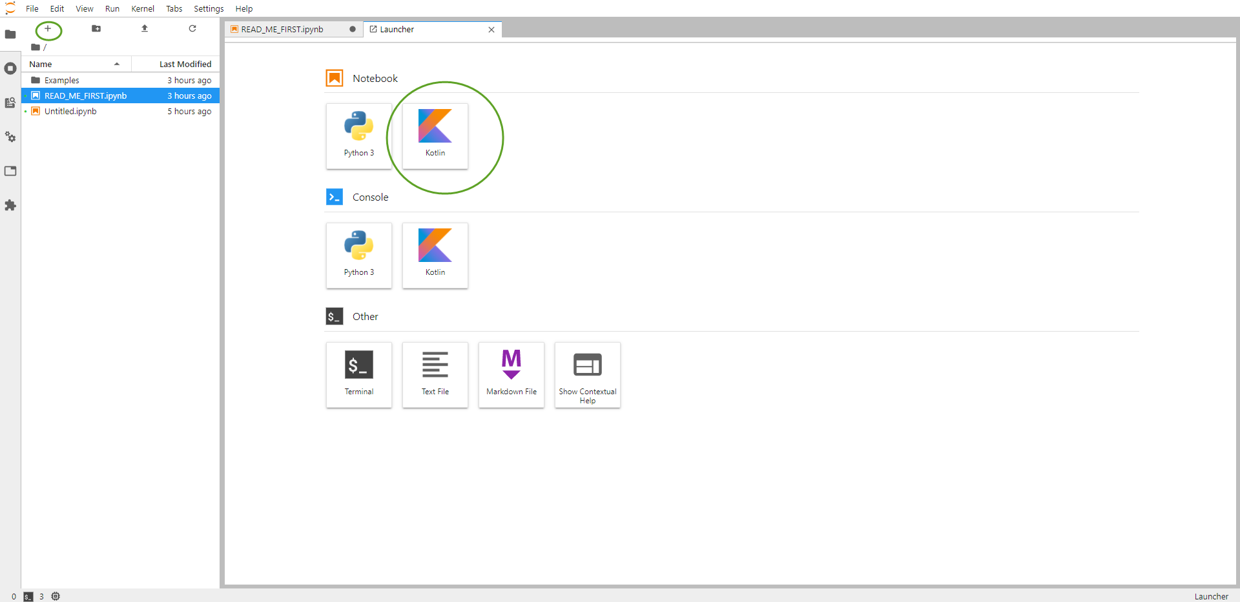Sort files by Last Modified column
Viewport: 1240px width, 602px height.
click(x=185, y=65)
